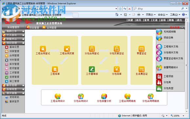Open 分包报量分析 chart icon

point(104,96)
